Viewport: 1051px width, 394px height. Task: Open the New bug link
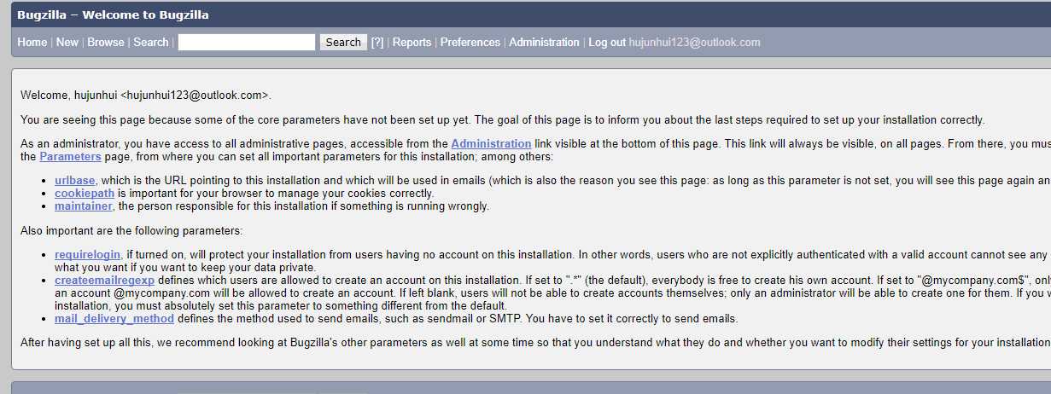67,42
